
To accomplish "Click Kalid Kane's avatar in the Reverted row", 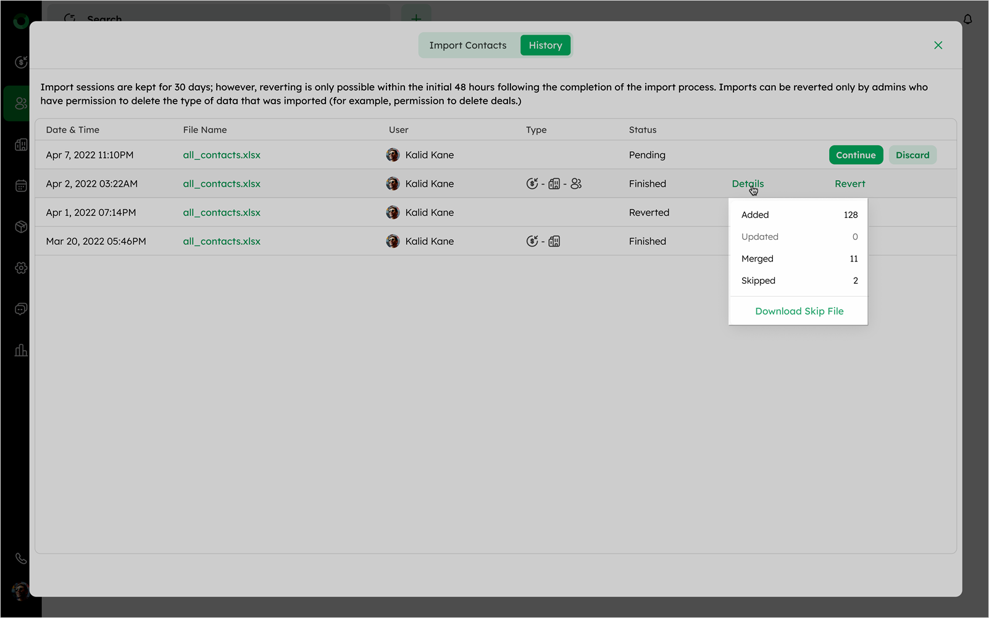I will (393, 213).
